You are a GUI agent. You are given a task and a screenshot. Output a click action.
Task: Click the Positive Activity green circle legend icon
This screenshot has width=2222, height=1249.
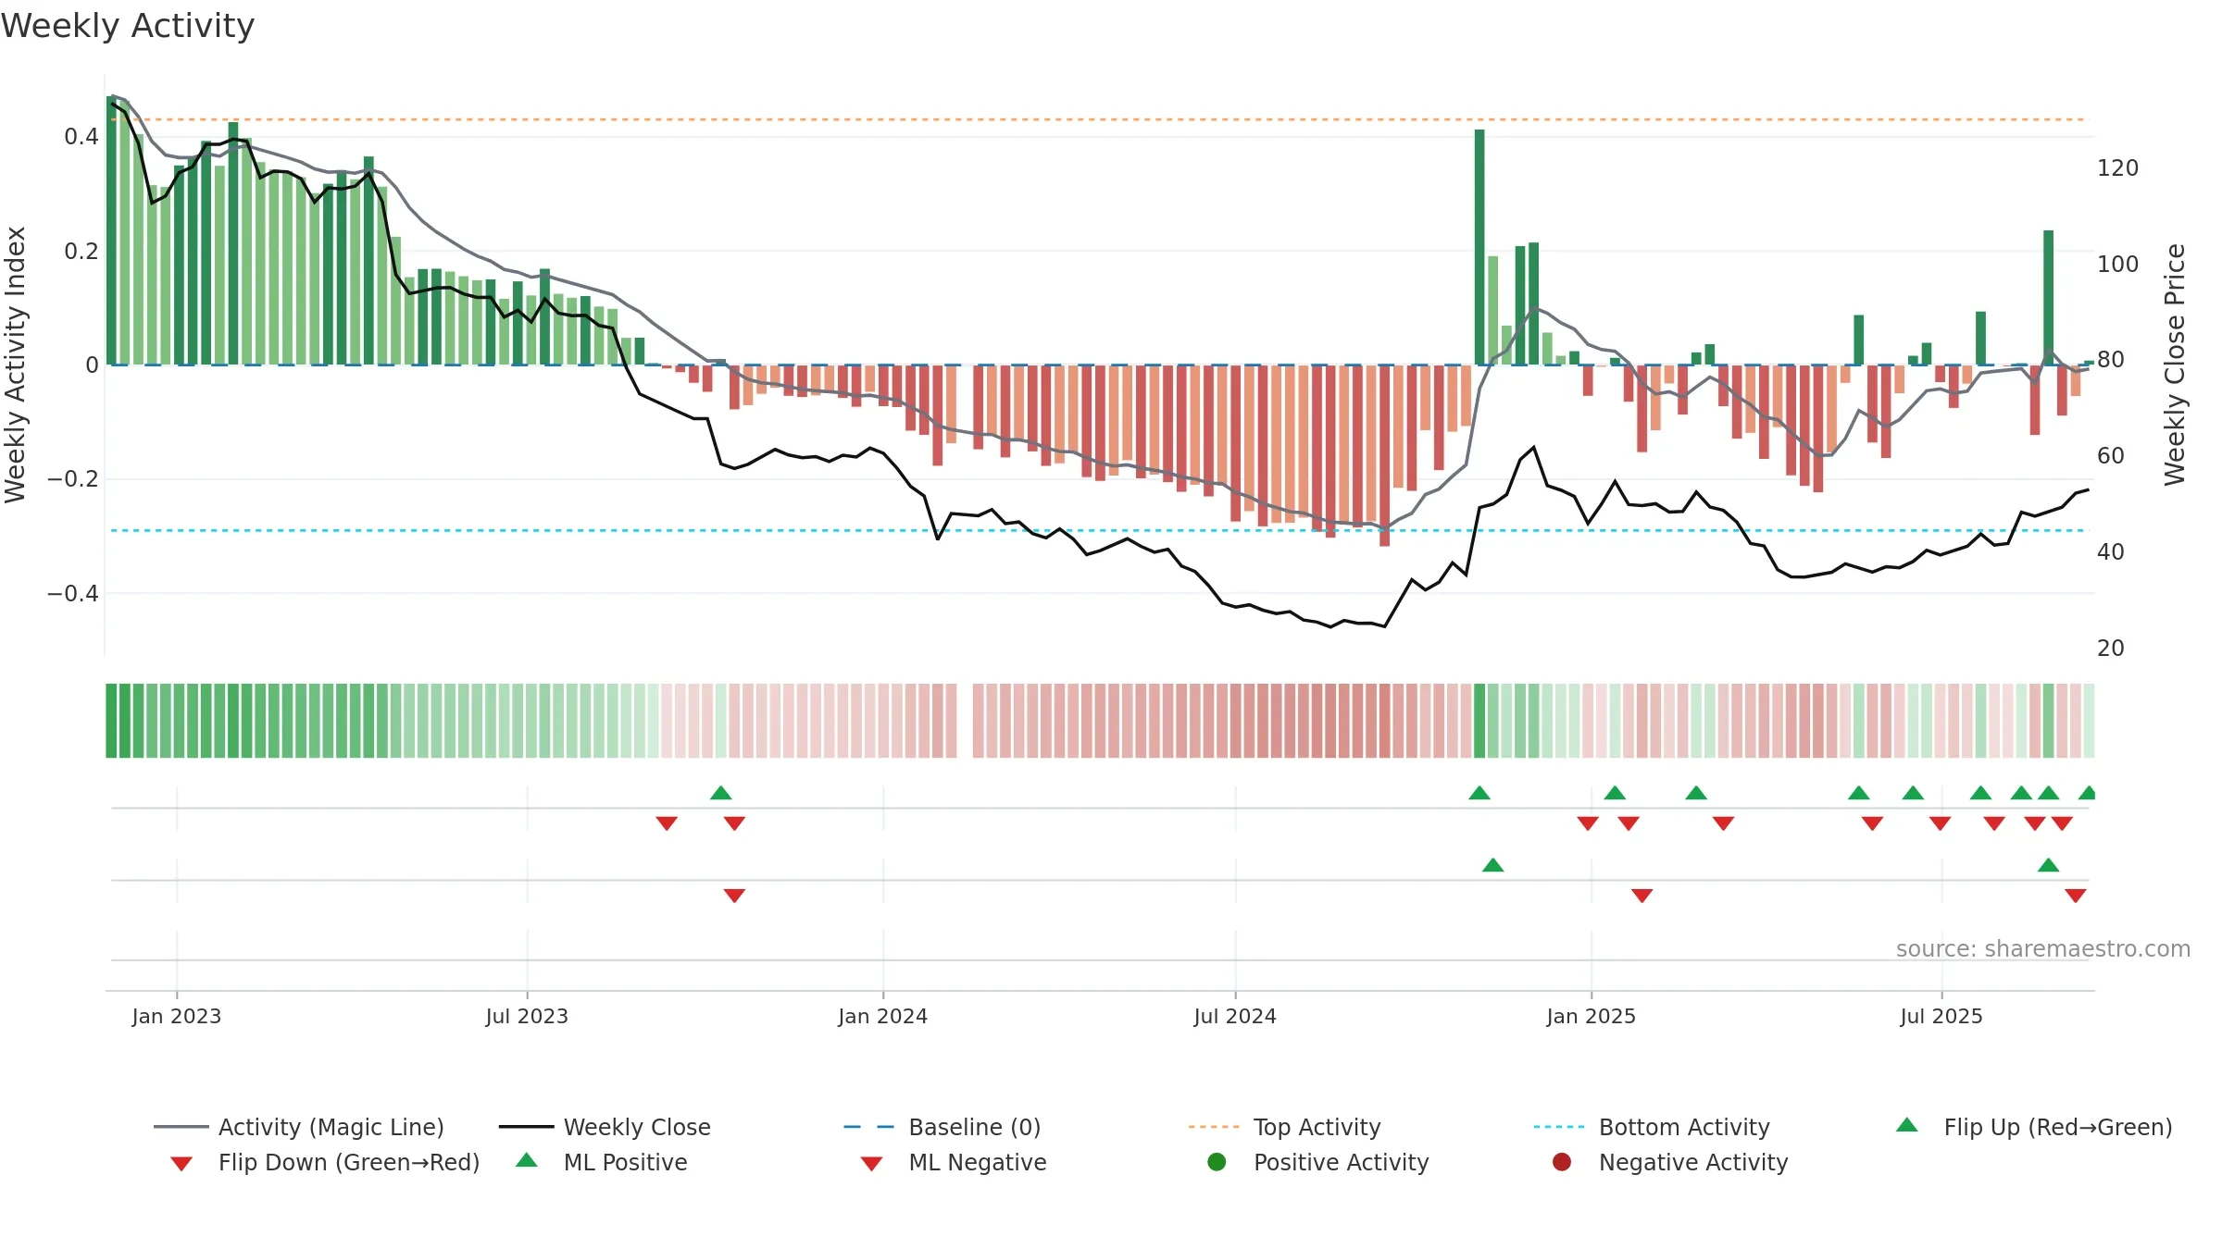coord(1217,1161)
